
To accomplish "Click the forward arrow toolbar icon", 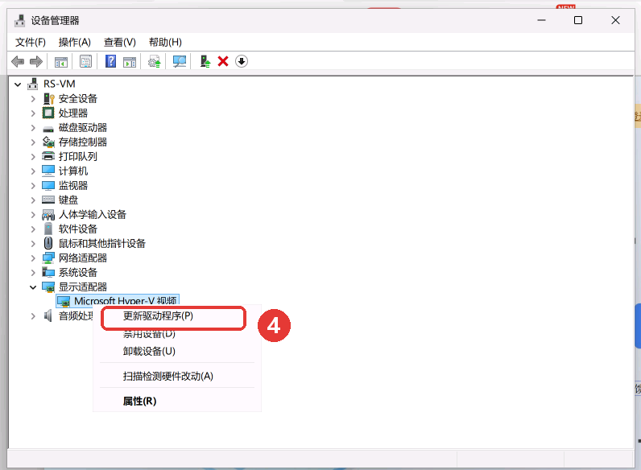I will point(36,62).
